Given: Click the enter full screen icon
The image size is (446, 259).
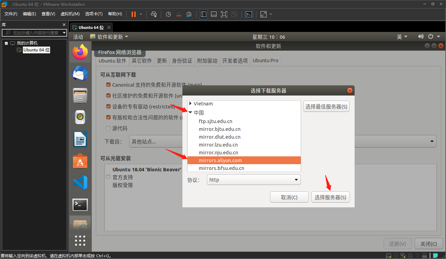Looking at the screenshot, I should pos(224,14).
